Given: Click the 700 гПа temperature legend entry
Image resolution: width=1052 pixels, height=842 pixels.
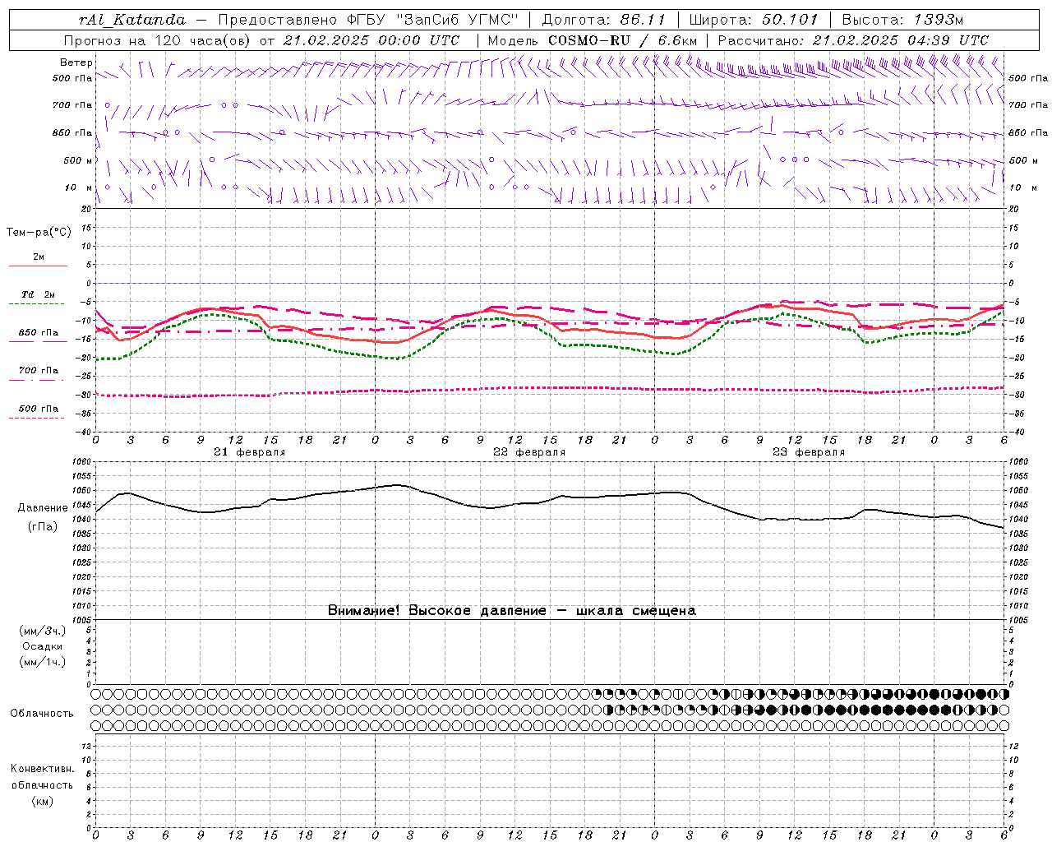Looking at the screenshot, I should click(39, 371).
